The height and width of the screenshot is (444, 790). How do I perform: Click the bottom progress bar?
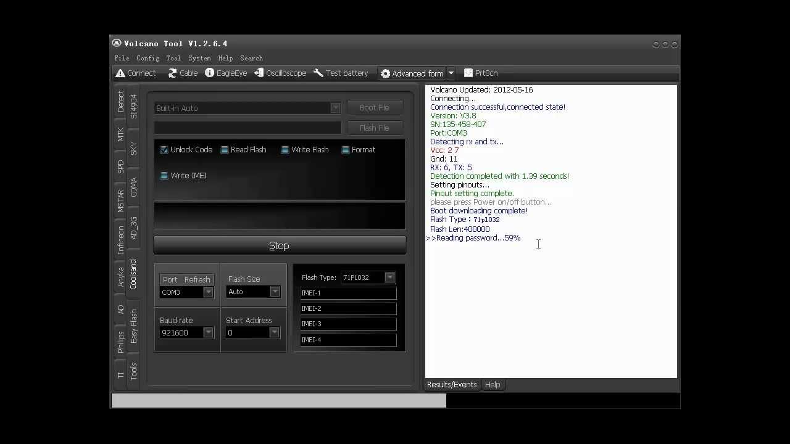pyautogui.click(x=395, y=401)
